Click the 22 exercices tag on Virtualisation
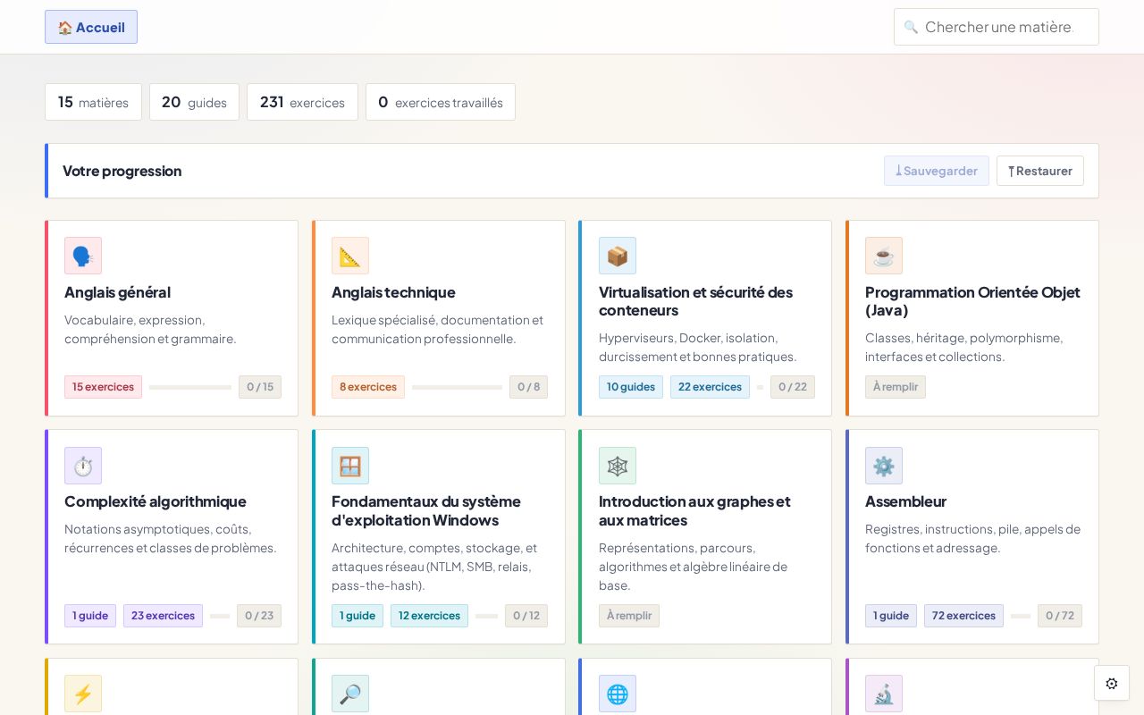This screenshot has height=715, width=1144. pyautogui.click(x=710, y=387)
